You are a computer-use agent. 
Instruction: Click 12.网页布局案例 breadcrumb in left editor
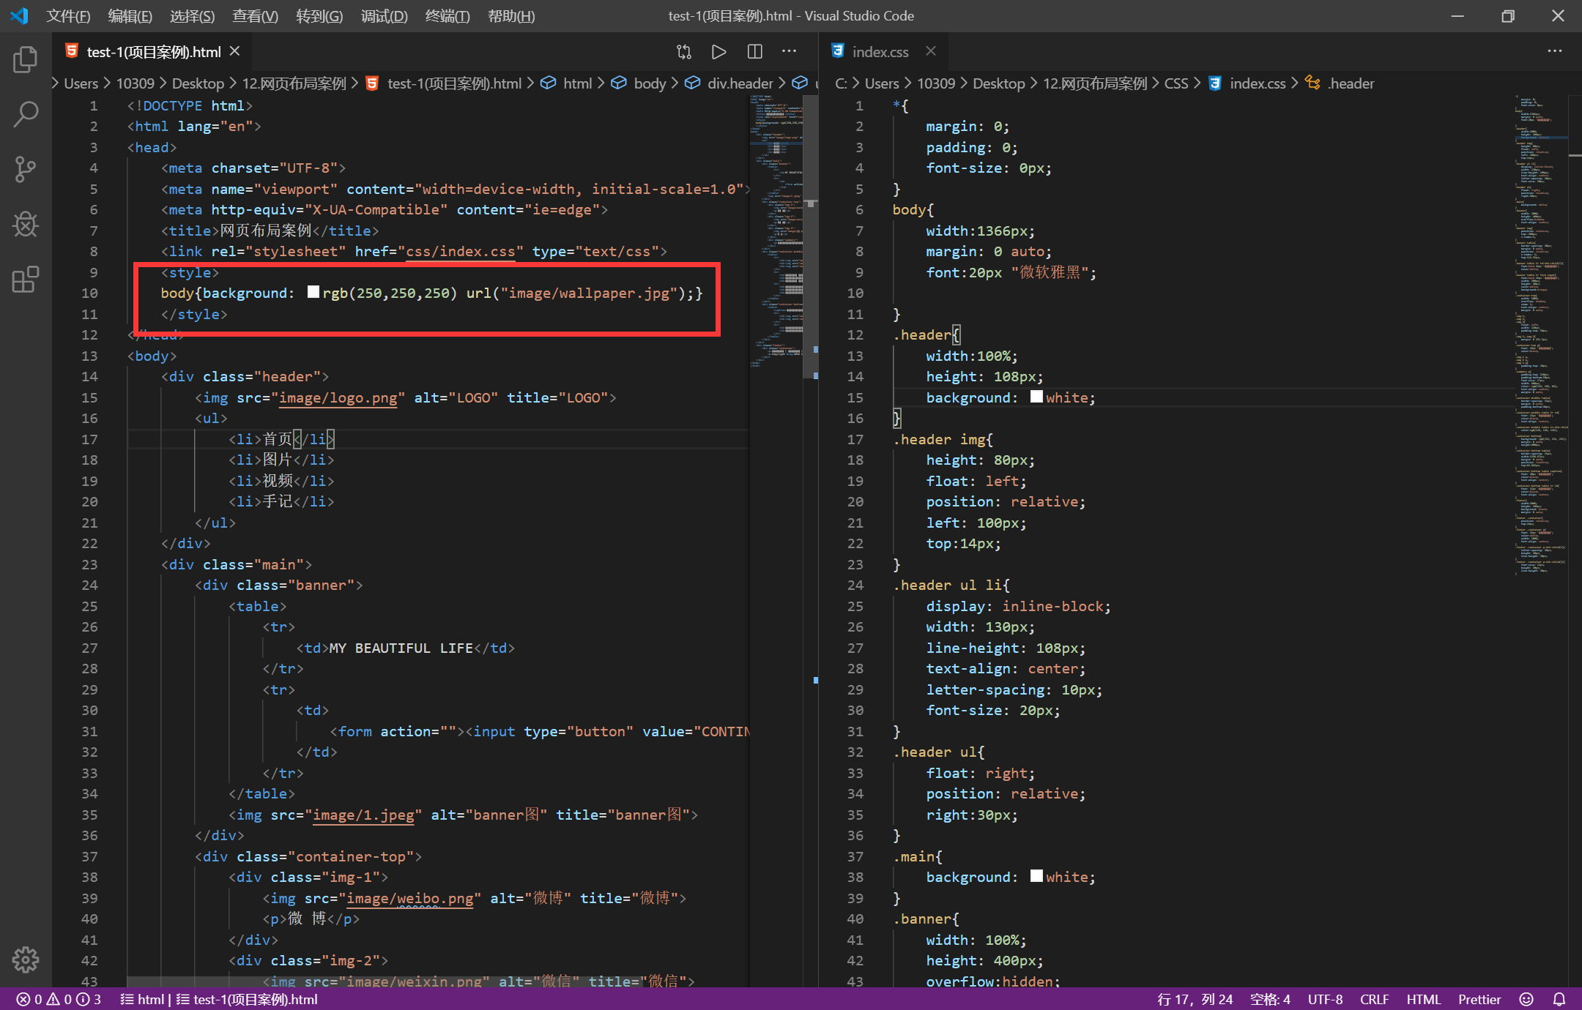point(294,83)
